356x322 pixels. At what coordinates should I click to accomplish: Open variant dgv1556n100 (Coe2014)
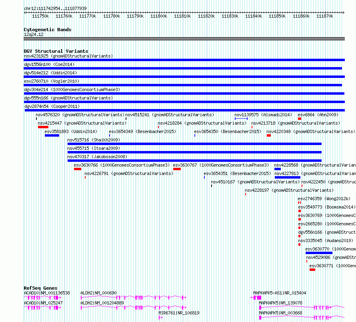[x=183, y=68]
